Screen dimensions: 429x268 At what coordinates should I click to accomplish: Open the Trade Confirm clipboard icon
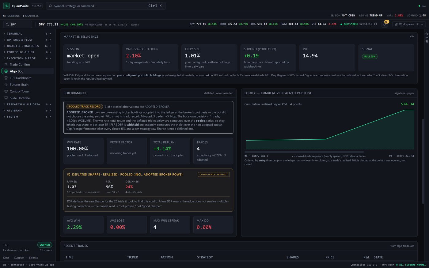click(x=6, y=65)
